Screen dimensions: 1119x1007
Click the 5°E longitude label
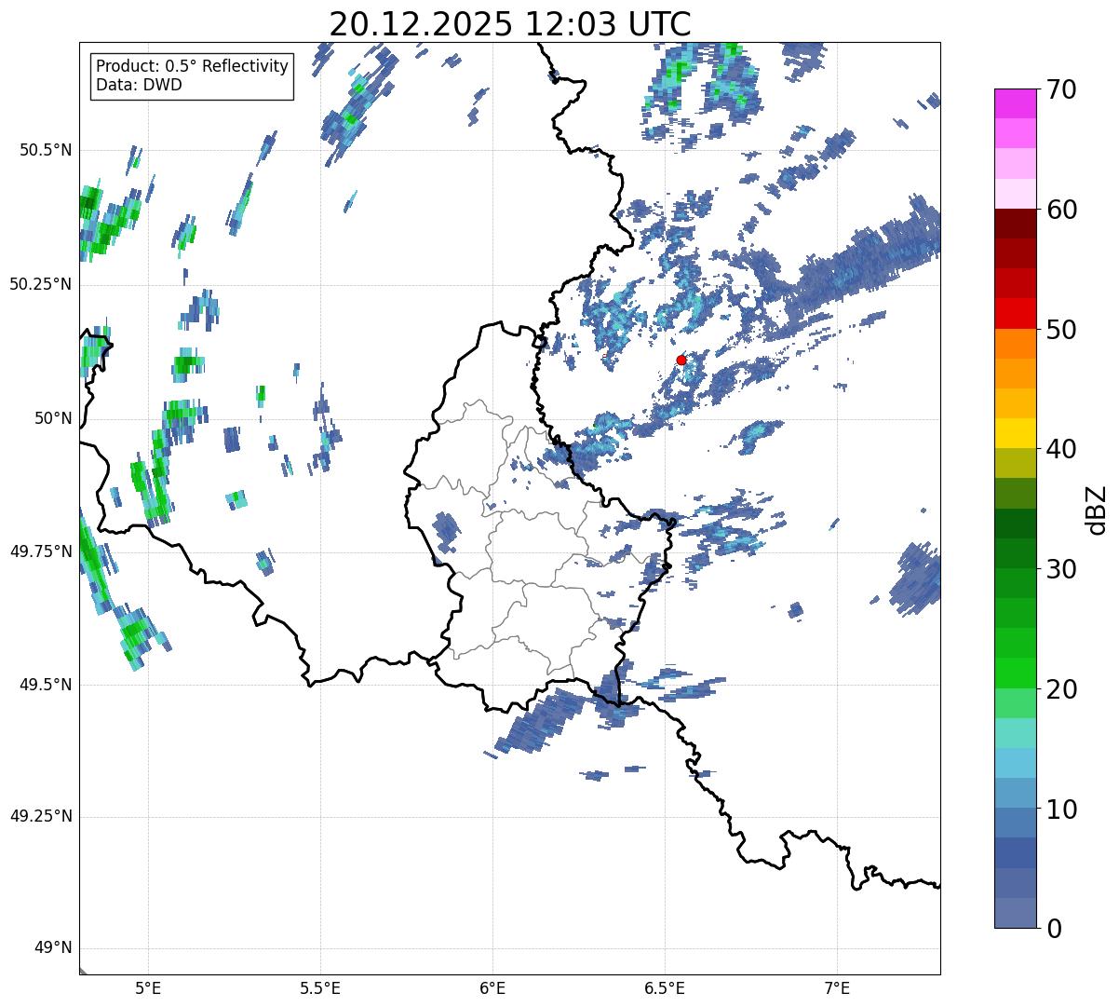pos(148,988)
